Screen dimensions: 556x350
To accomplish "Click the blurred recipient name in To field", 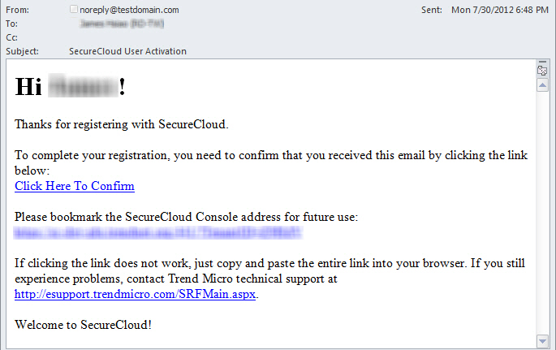I will (116, 24).
